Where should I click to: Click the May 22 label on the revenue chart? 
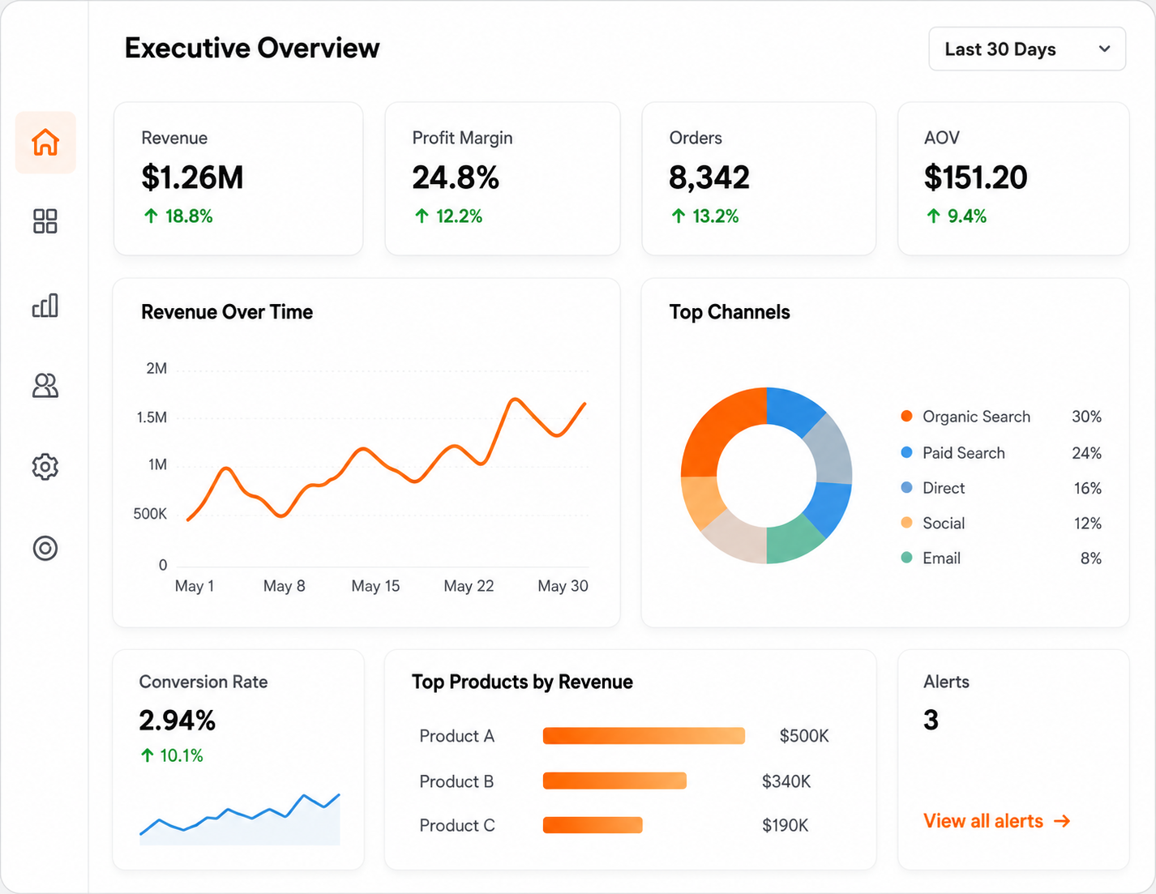[x=469, y=586]
